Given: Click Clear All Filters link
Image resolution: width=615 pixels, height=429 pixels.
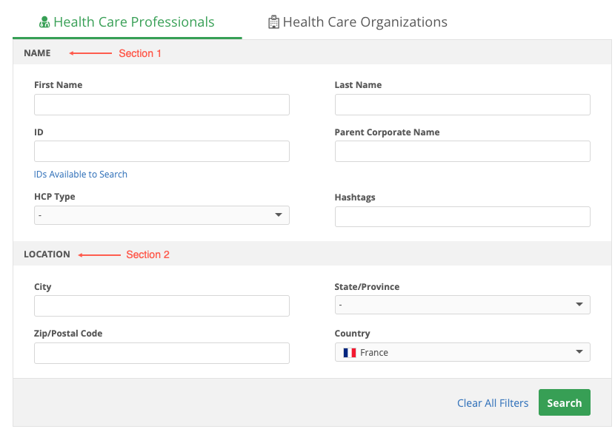Looking at the screenshot, I should (493, 403).
